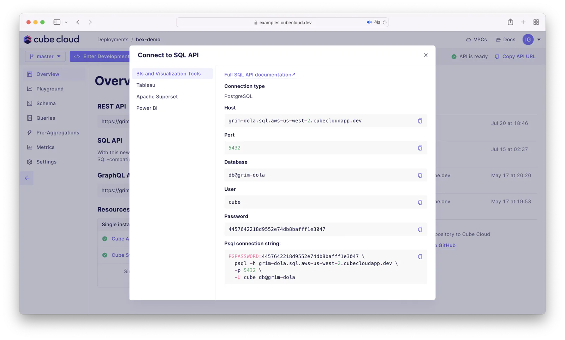The height and width of the screenshot is (340, 565).
Task: Mute tab audio speaker icon
Action: coord(369,22)
